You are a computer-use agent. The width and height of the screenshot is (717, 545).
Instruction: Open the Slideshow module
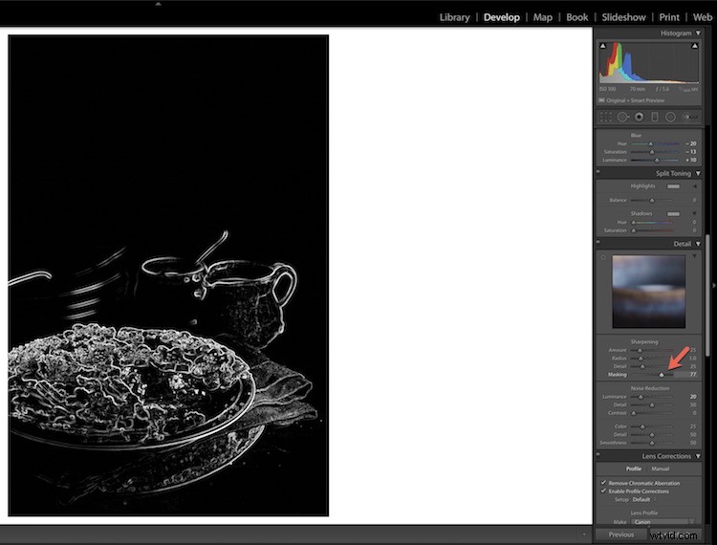(x=623, y=17)
